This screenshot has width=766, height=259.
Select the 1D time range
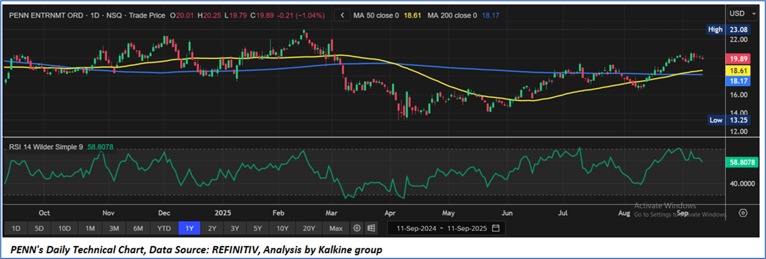pyautogui.click(x=16, y=229)
